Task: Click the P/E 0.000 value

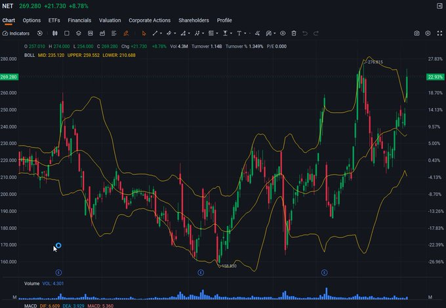Action: click(x=277, y=47)
